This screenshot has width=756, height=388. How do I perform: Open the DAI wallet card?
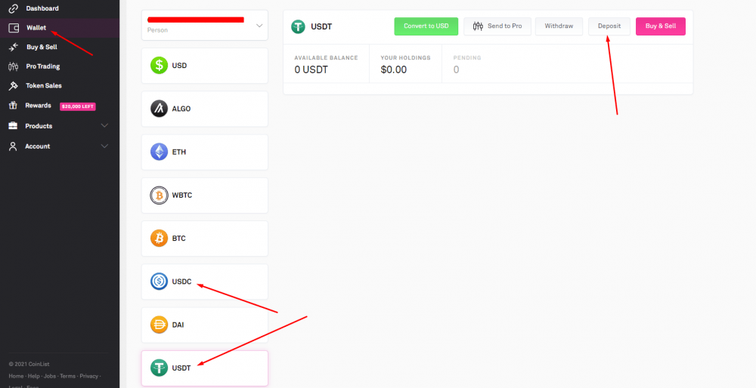click(204, 325)
